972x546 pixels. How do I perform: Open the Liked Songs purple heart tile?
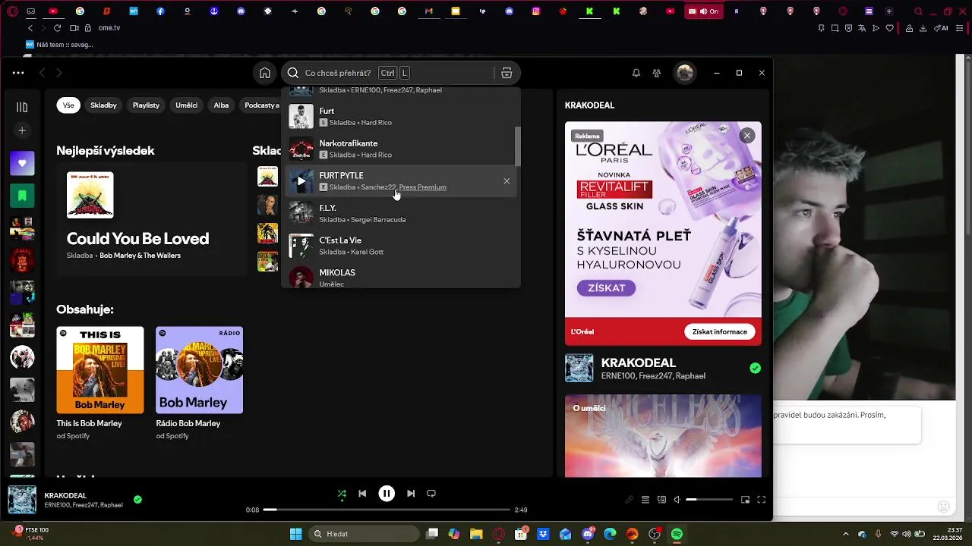[22, 163]
